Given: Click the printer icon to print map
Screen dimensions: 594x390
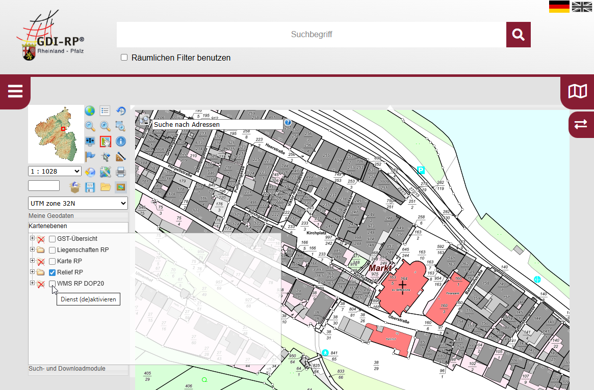Looking at the screenshot, I should tap(121, 172).
